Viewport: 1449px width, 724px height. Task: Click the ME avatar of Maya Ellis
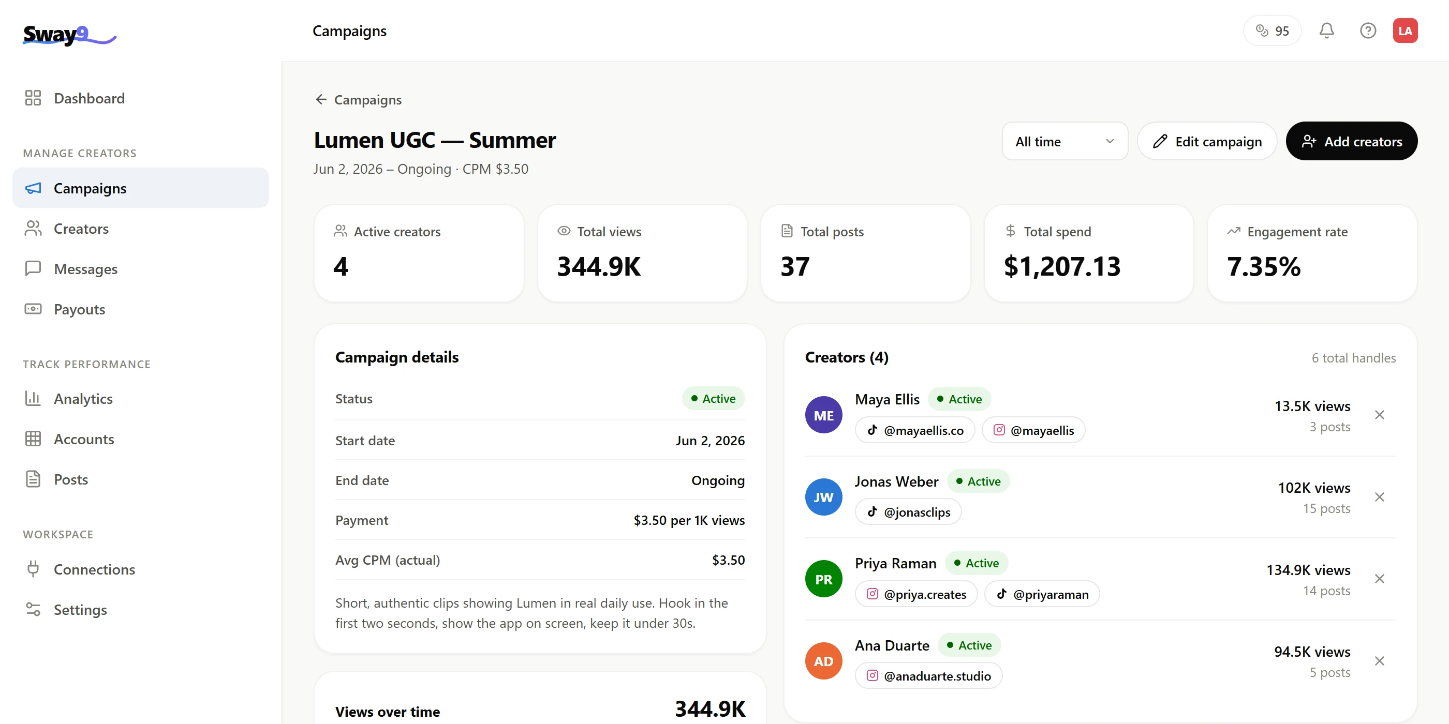pos(823,415)
